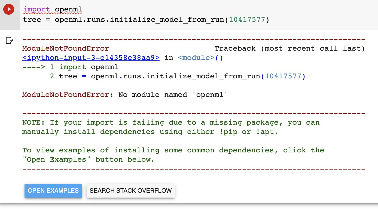The height and width of the screenshot is (209, 378).
Task: Click the initialize_model_from_run code line in the cell
Action: click(146, 20)
